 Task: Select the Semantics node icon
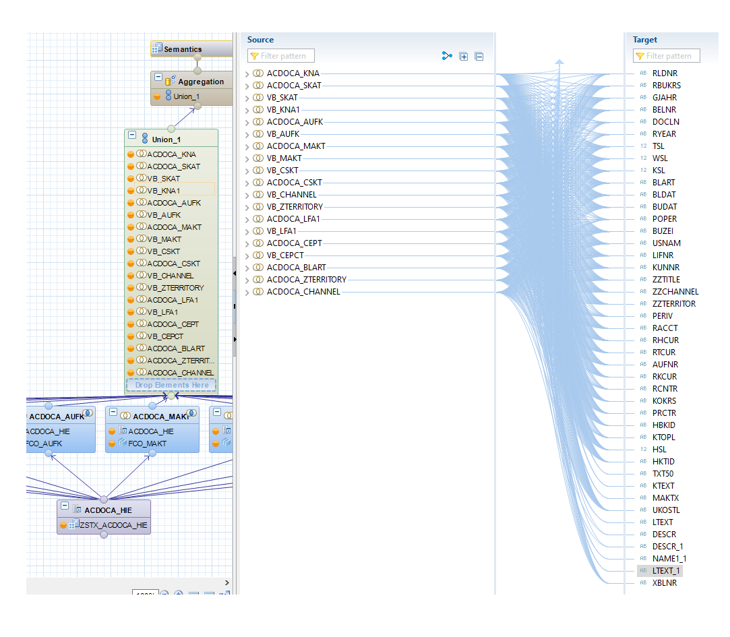pos(156,49)
